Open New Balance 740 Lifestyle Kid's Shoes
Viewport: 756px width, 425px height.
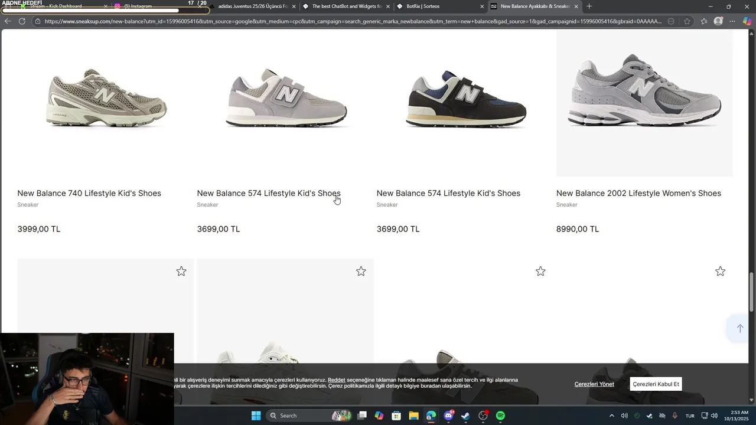pos(89,193)
